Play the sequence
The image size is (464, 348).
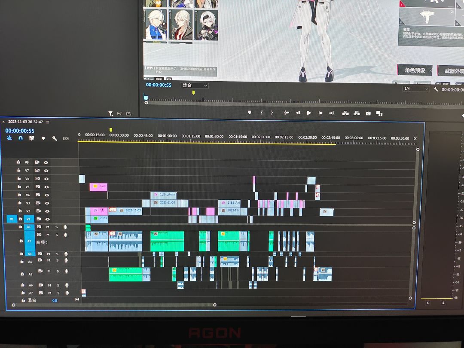coord(309,113)
